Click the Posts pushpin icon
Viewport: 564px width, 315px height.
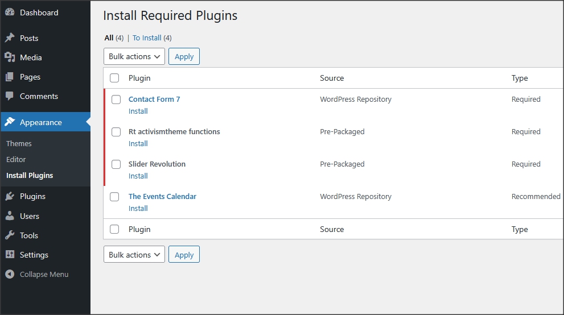(x=10, y=38)
